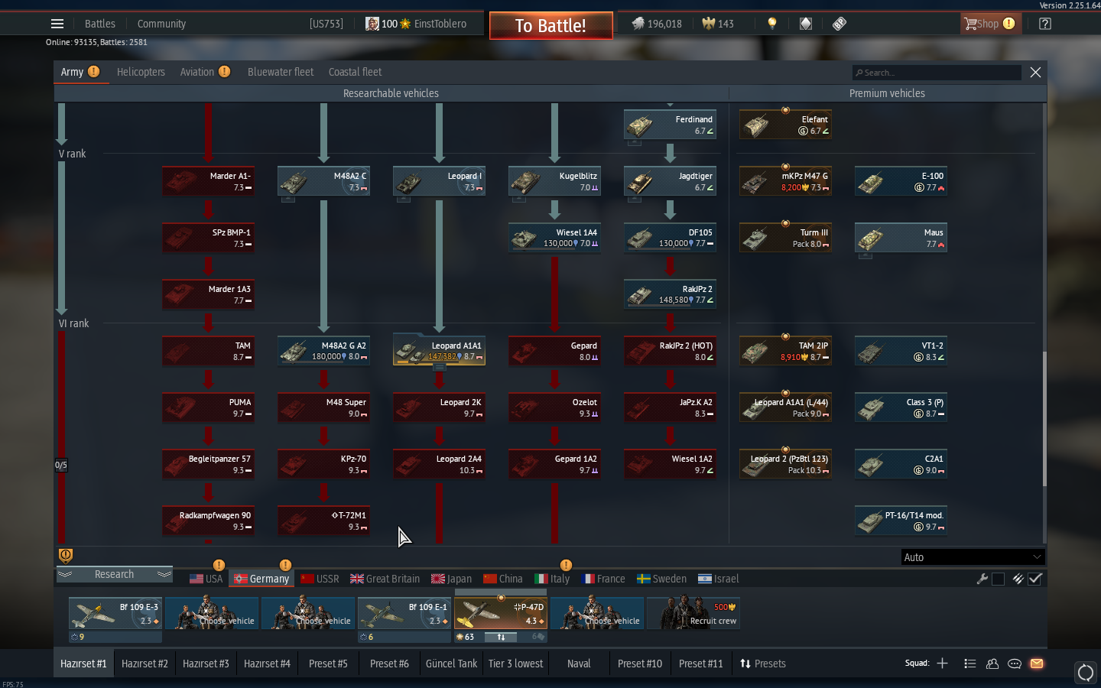This screenshot has width=1101, height=688.
Task: Select the TAM 2IP premium vehicle card
Action: [785, 351]
